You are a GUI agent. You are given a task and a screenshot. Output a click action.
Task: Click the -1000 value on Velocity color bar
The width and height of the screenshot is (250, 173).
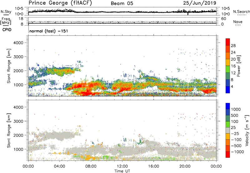pyautogui.click(x=237, y=152)
